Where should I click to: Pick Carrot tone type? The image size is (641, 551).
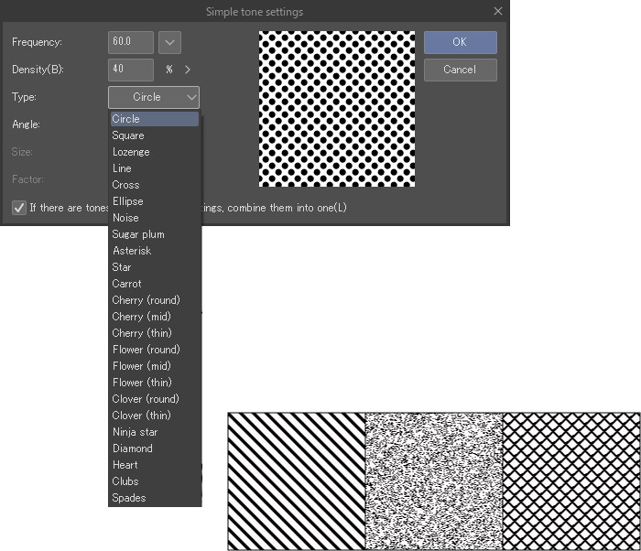pos(155,284)
